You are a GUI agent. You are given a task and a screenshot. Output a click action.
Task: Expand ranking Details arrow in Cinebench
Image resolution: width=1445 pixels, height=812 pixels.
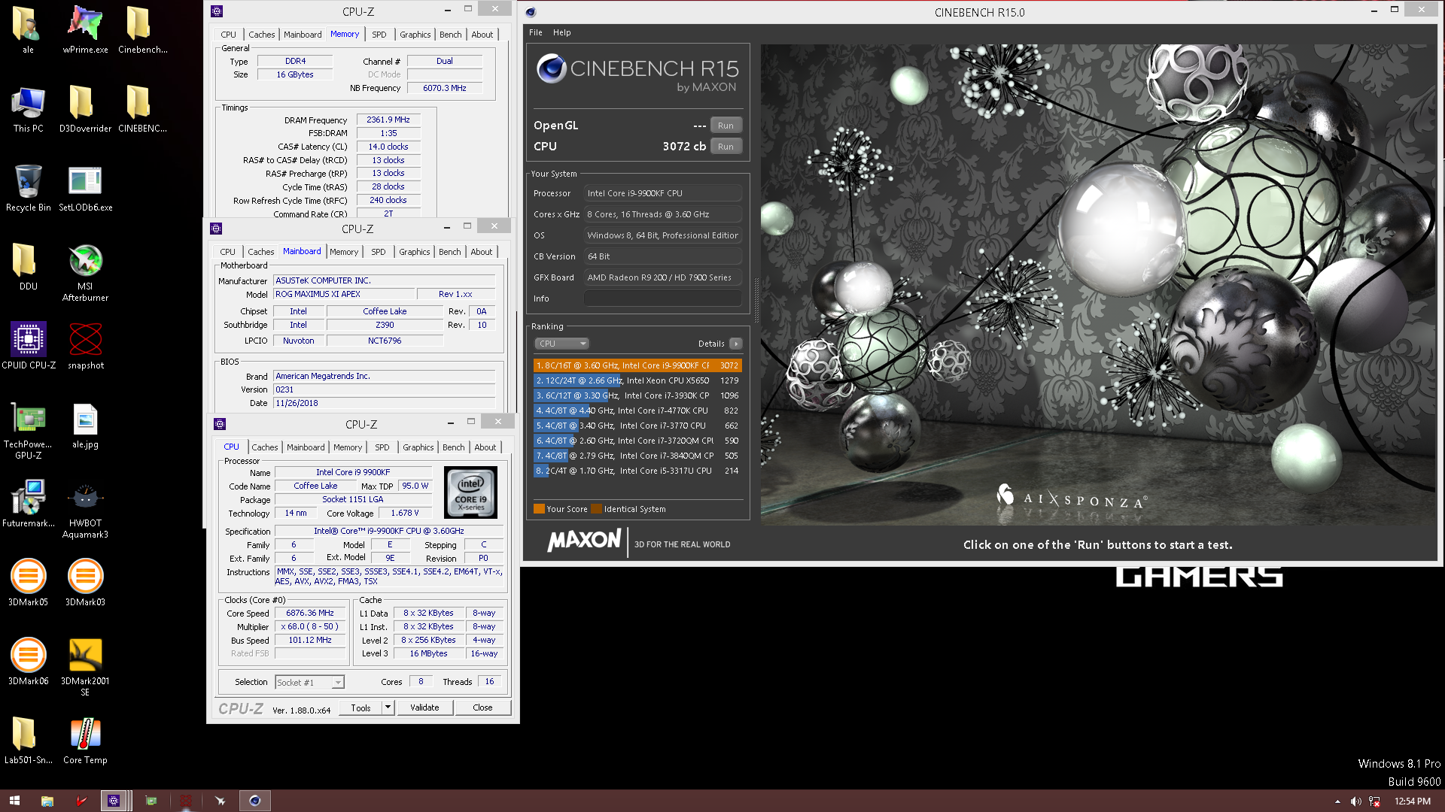735,344
